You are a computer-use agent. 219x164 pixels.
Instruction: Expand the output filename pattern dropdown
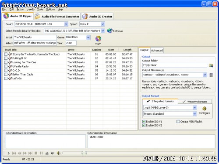205,75
